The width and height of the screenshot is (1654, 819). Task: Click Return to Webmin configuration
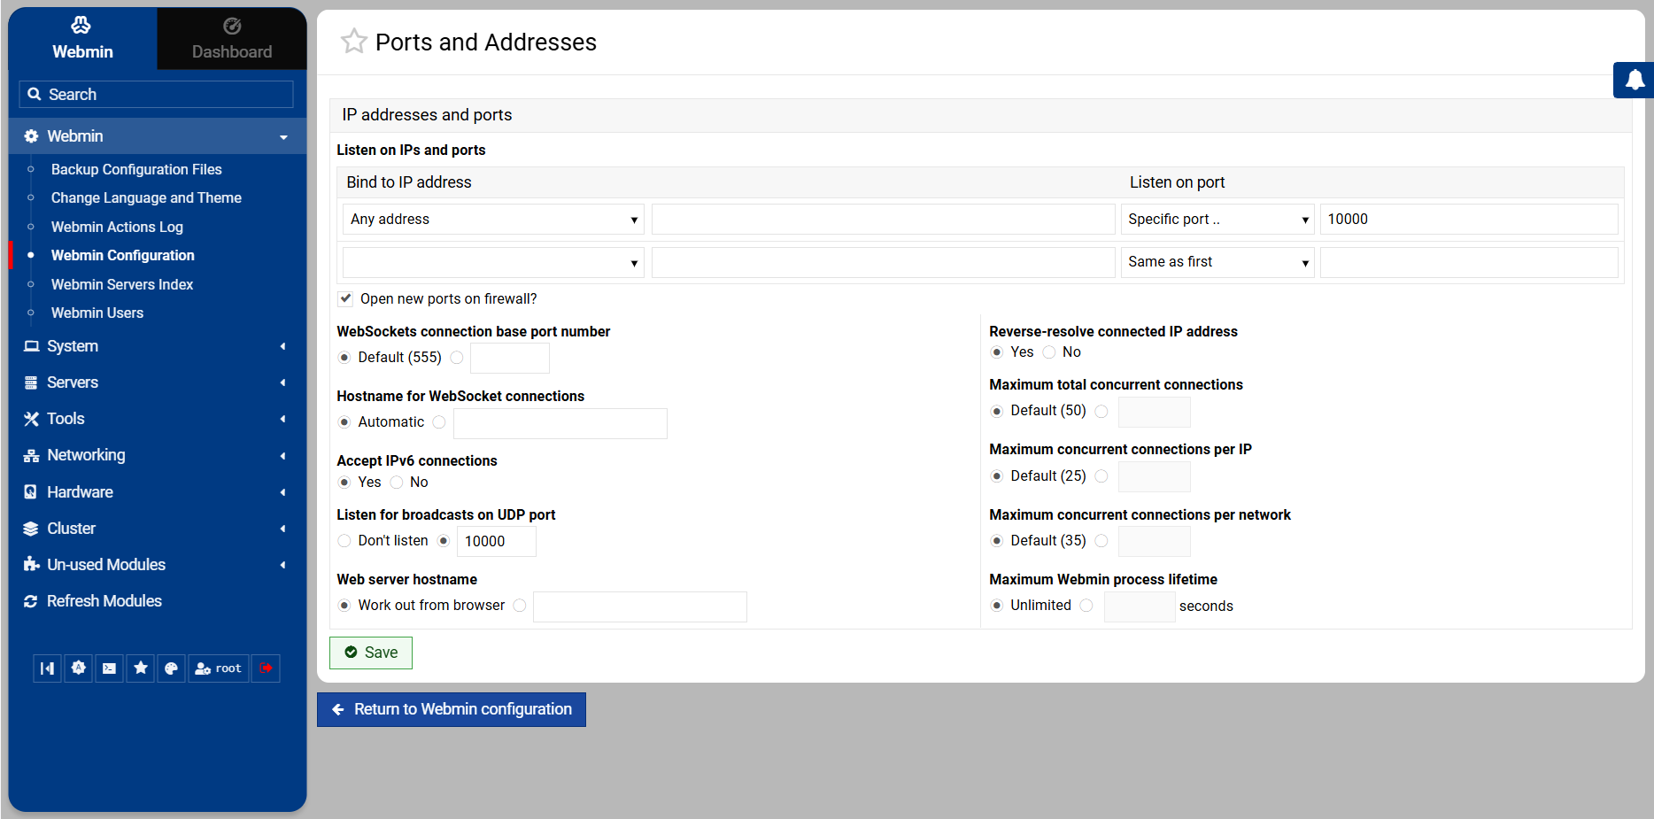(x=452, y=709)
